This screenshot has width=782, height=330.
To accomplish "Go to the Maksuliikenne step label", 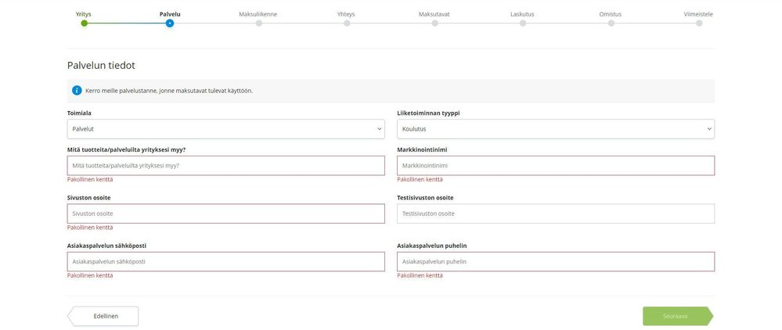I will pos(258,14).
